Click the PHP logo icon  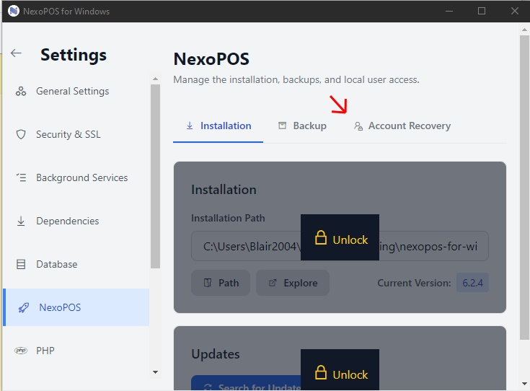pos(21,351)
